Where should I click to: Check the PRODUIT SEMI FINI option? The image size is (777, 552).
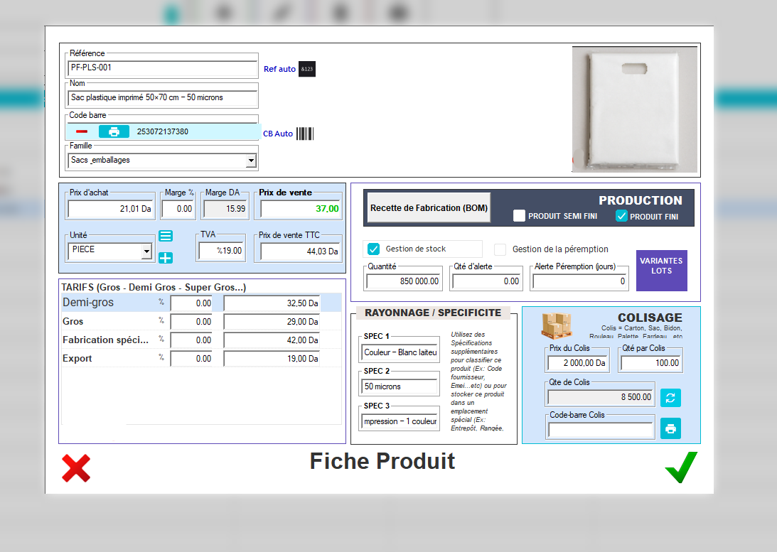tap(519, 215)
